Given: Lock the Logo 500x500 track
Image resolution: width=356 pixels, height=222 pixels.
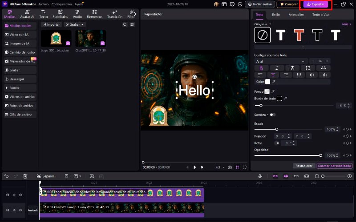Looking at the screenshot, I should point(8,195).
